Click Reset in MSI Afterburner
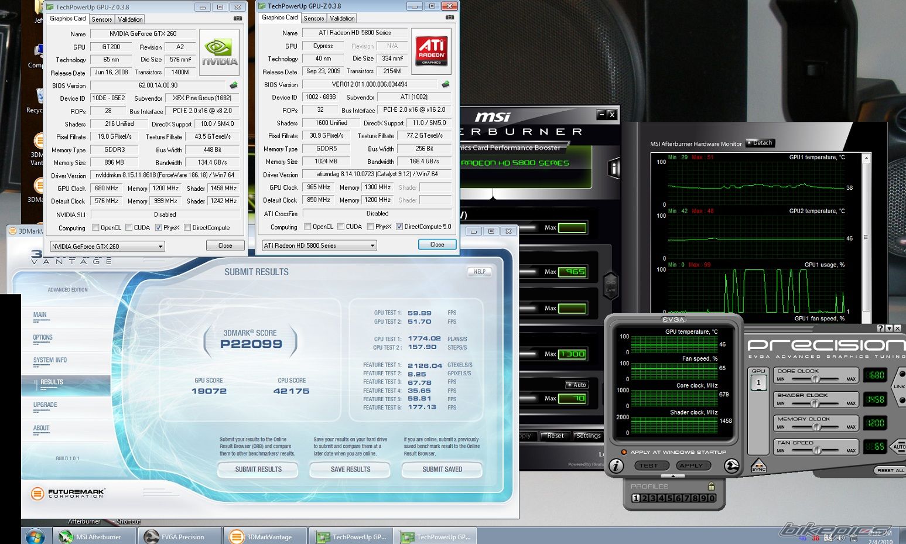Image resolution: width=906 pixels, height=544 pixels. [555, 436]
